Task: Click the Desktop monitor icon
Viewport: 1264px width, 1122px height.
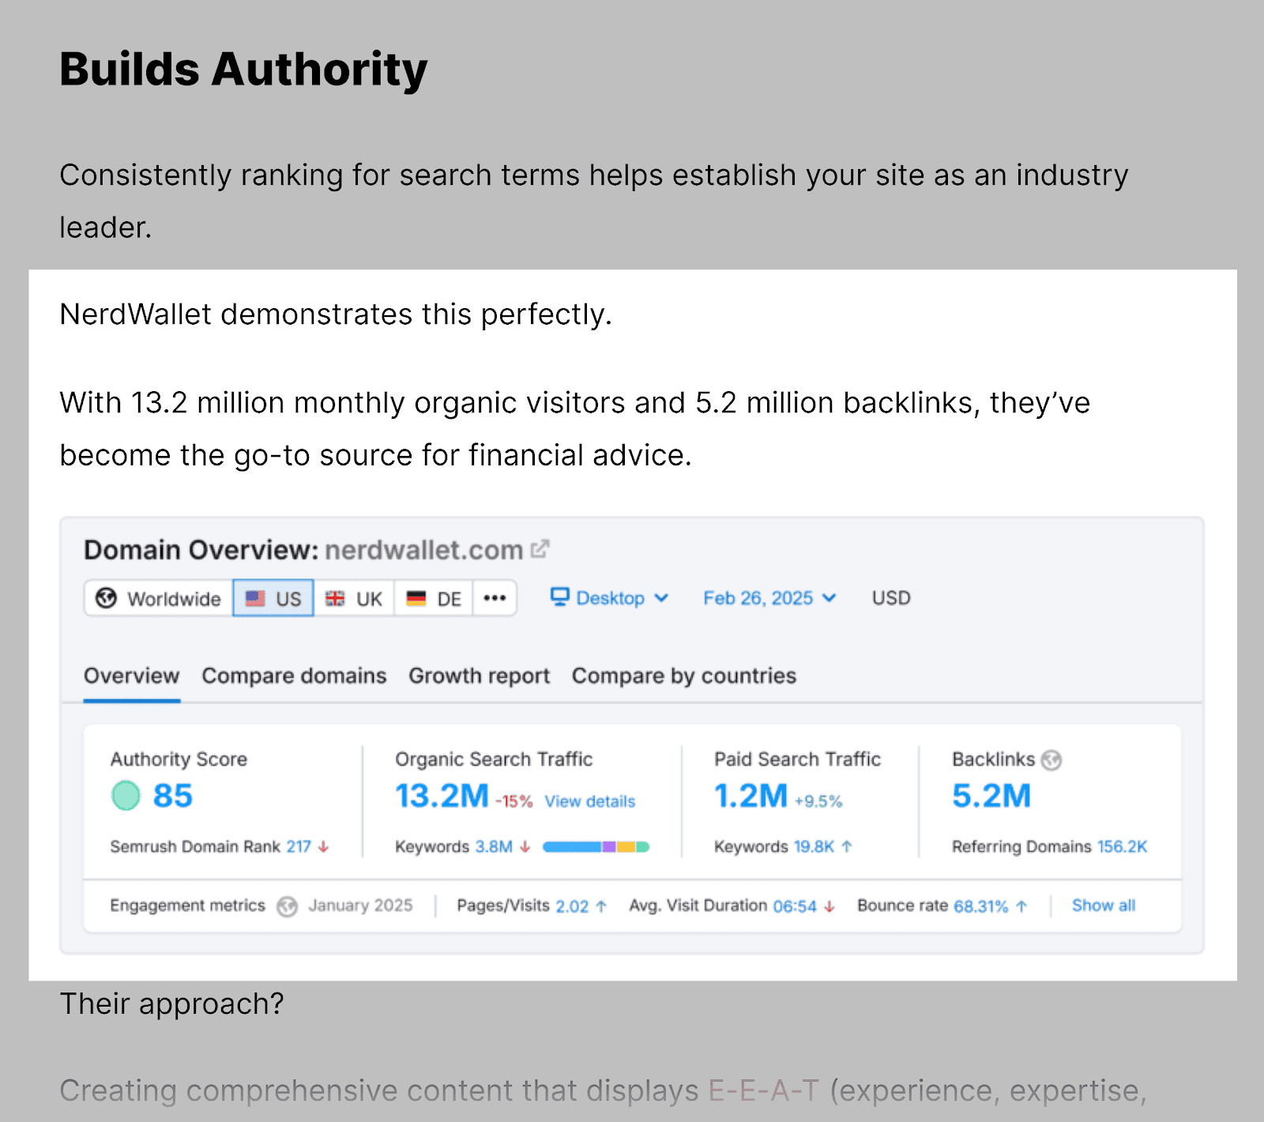Action: click(560, 597)
